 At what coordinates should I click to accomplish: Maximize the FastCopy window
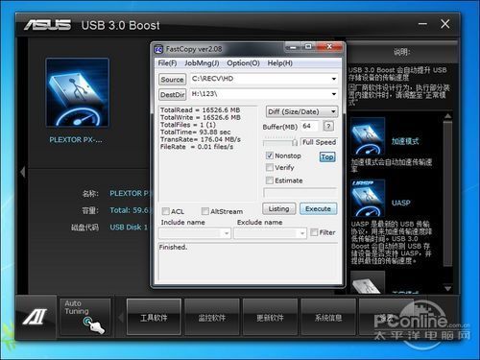coord(308,47)
